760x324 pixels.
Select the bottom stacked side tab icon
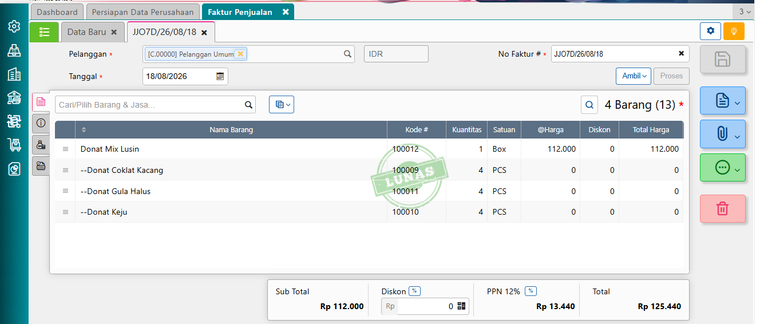pos(41,166)
